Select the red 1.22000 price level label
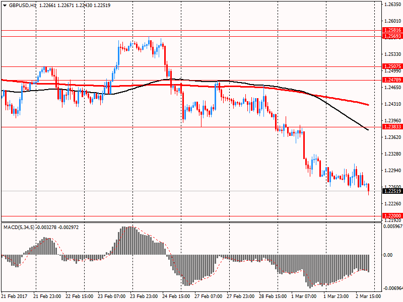This screenshot has height=302, width=403. point(392,216)
